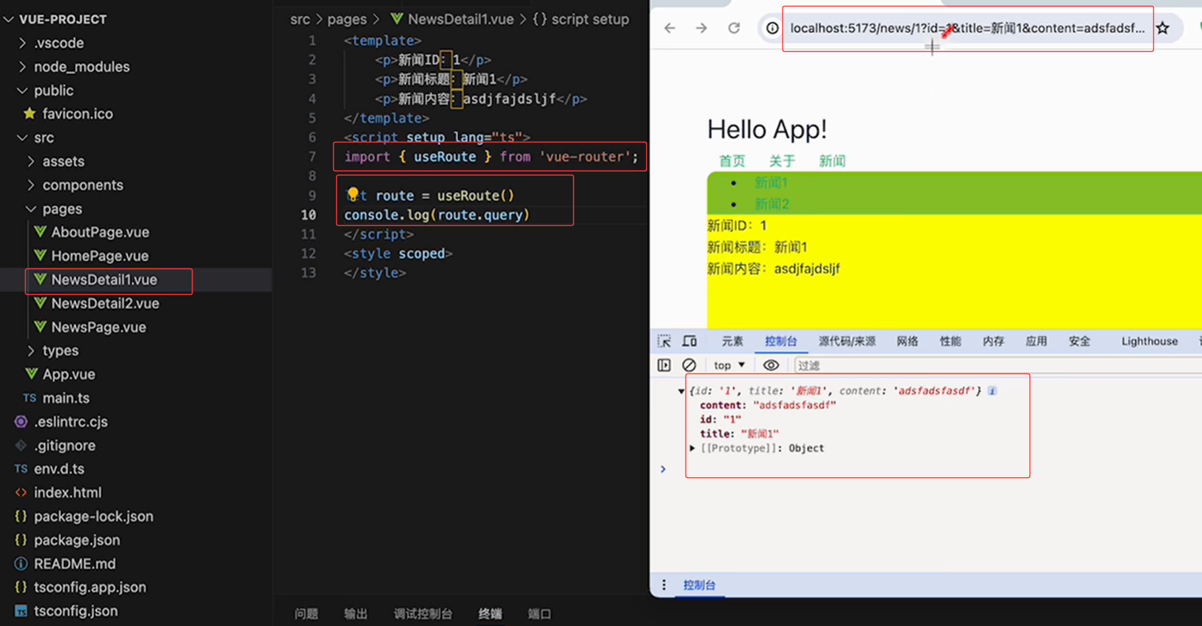This screenshot has height=626, width=1202.
Task: Create live expression eye icon
Action: (771, 365)
